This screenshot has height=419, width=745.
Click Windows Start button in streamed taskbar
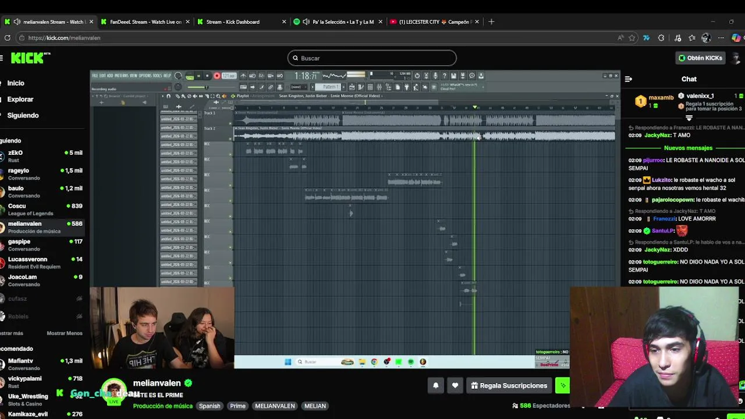288,362
